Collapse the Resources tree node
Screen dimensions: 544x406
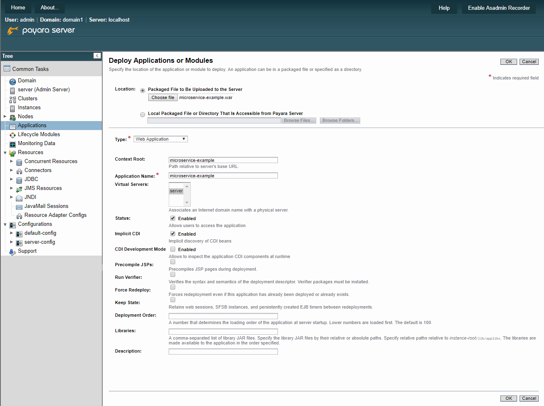tap(5, 152)
